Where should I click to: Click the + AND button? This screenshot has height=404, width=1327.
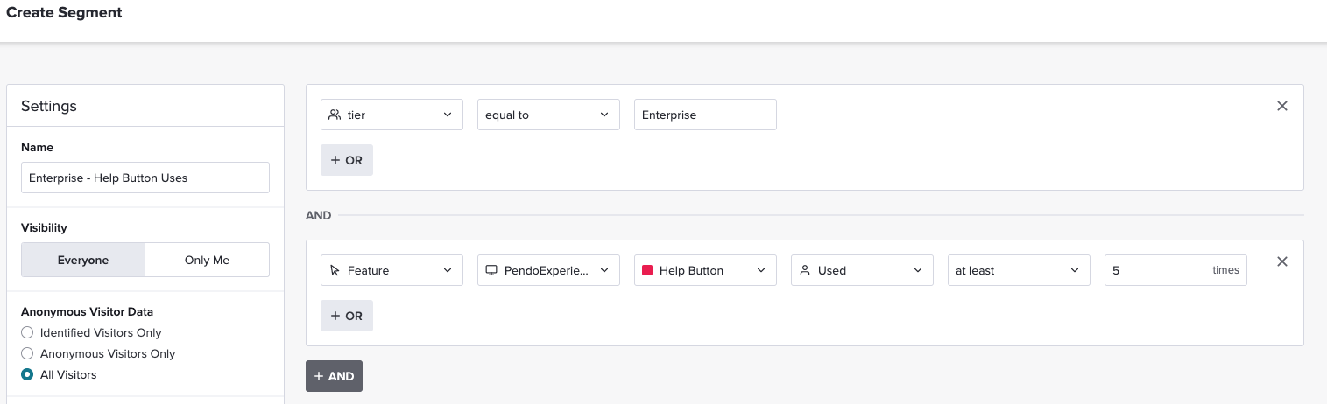pyautogui.click(x=334, y=376)
